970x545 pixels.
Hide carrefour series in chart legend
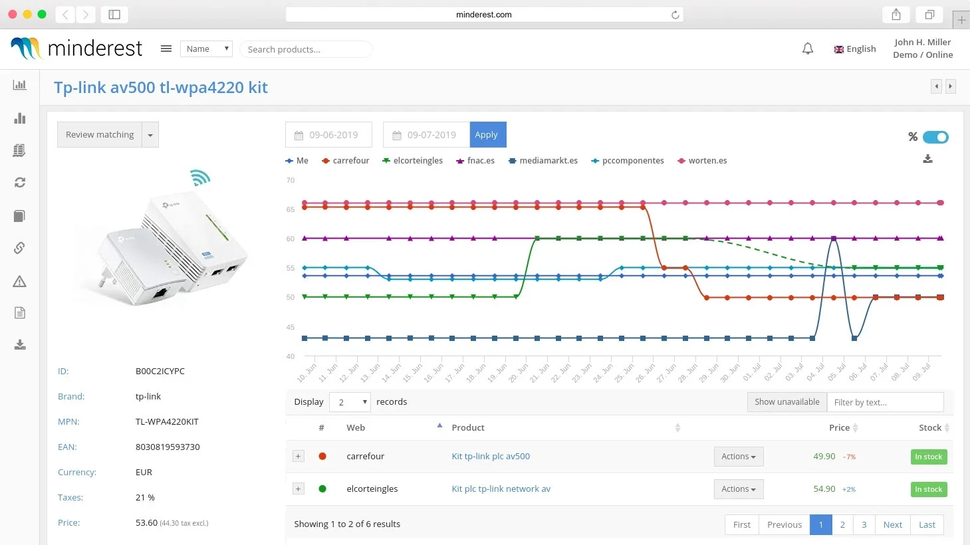click(345, 161)
